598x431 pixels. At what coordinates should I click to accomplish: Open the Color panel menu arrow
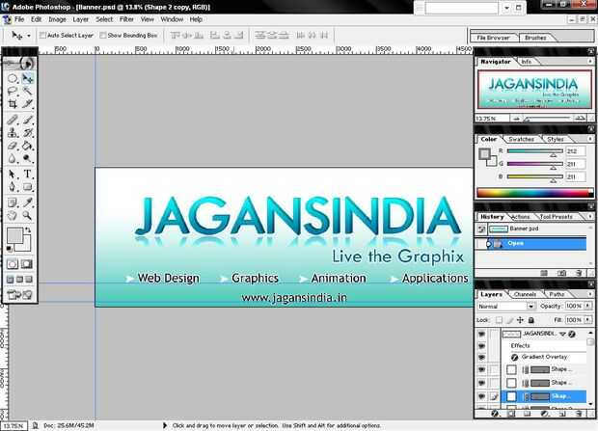pos(590,139)
